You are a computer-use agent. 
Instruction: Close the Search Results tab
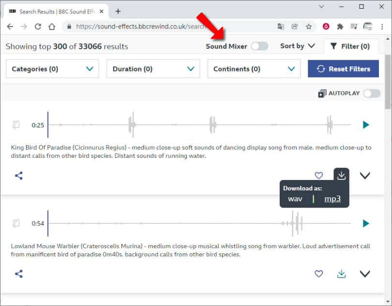click(x=101, y=12)
